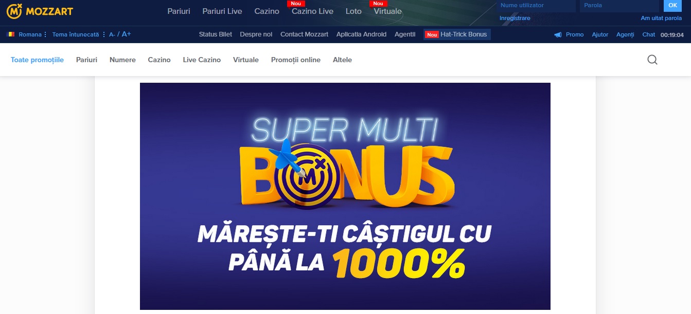Focus the Nume utilizator field

click(536, 6)
